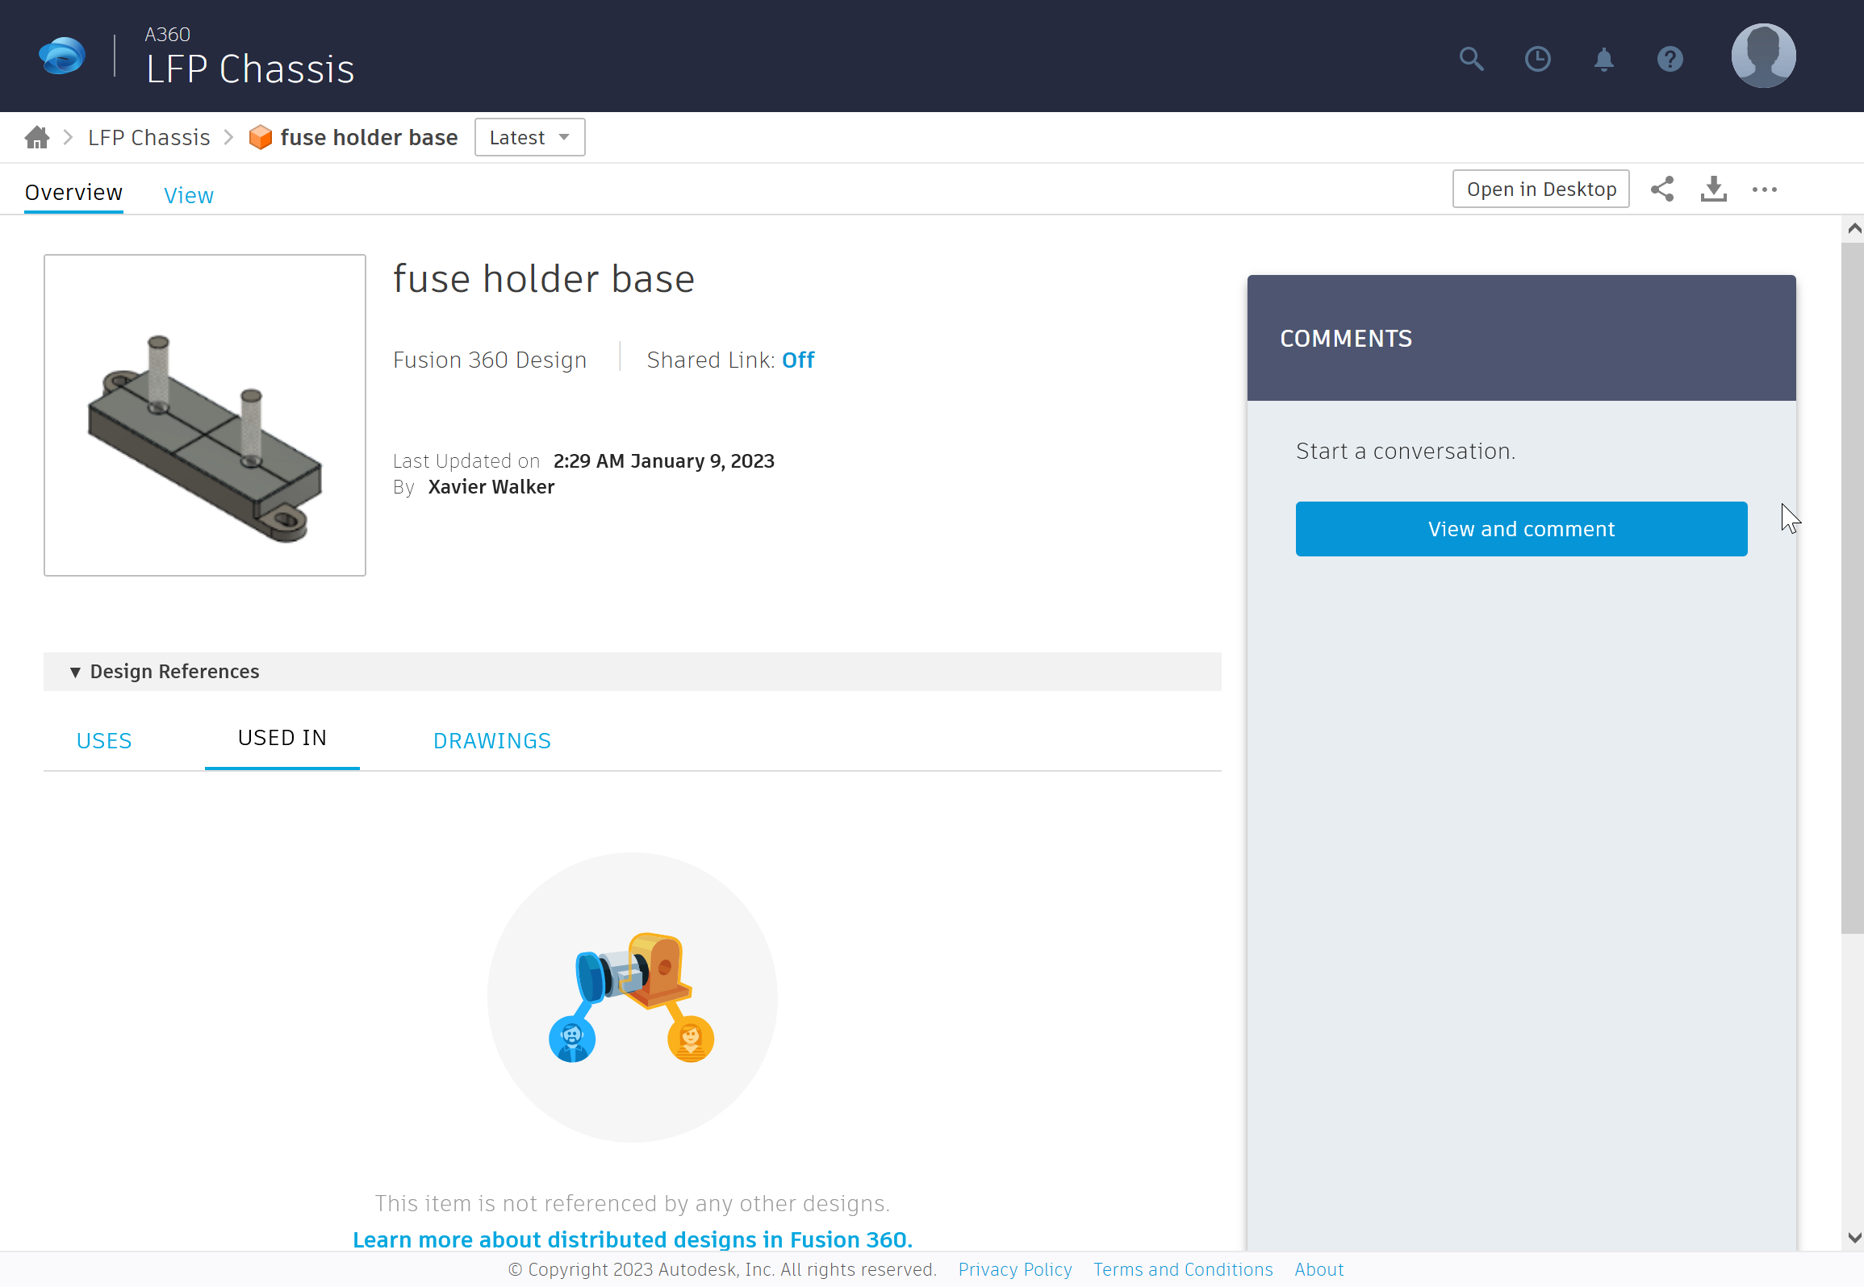The image size is (1864, 1287).
Task: Open help using the question mark icon
Action: click(x=1670, y=58)
